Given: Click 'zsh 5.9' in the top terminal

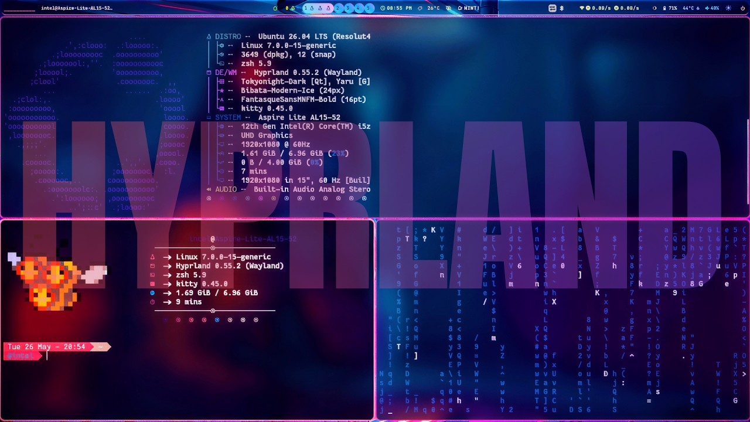Looking at the screenshot, I should click(x=256, y=63).
